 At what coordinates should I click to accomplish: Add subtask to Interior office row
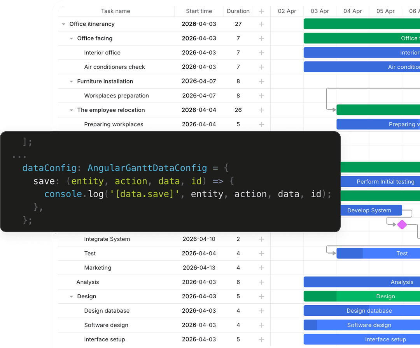point(261,53)
